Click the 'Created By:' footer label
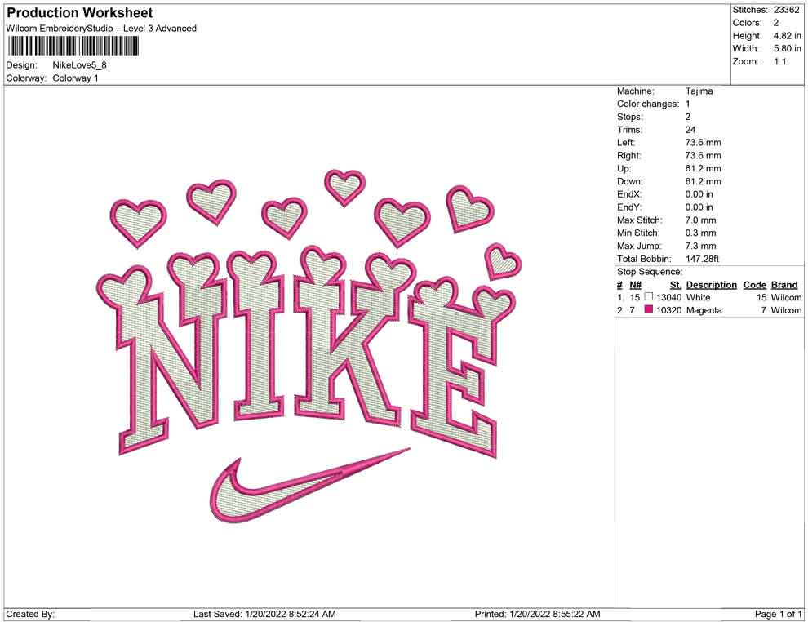This screenshot has height=622, width=808. pyautogui.click(x=30, y=614)
